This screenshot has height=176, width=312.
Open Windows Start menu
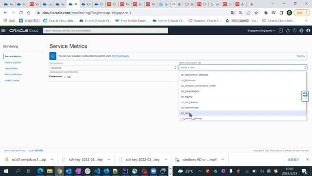[x=6, y=171]
